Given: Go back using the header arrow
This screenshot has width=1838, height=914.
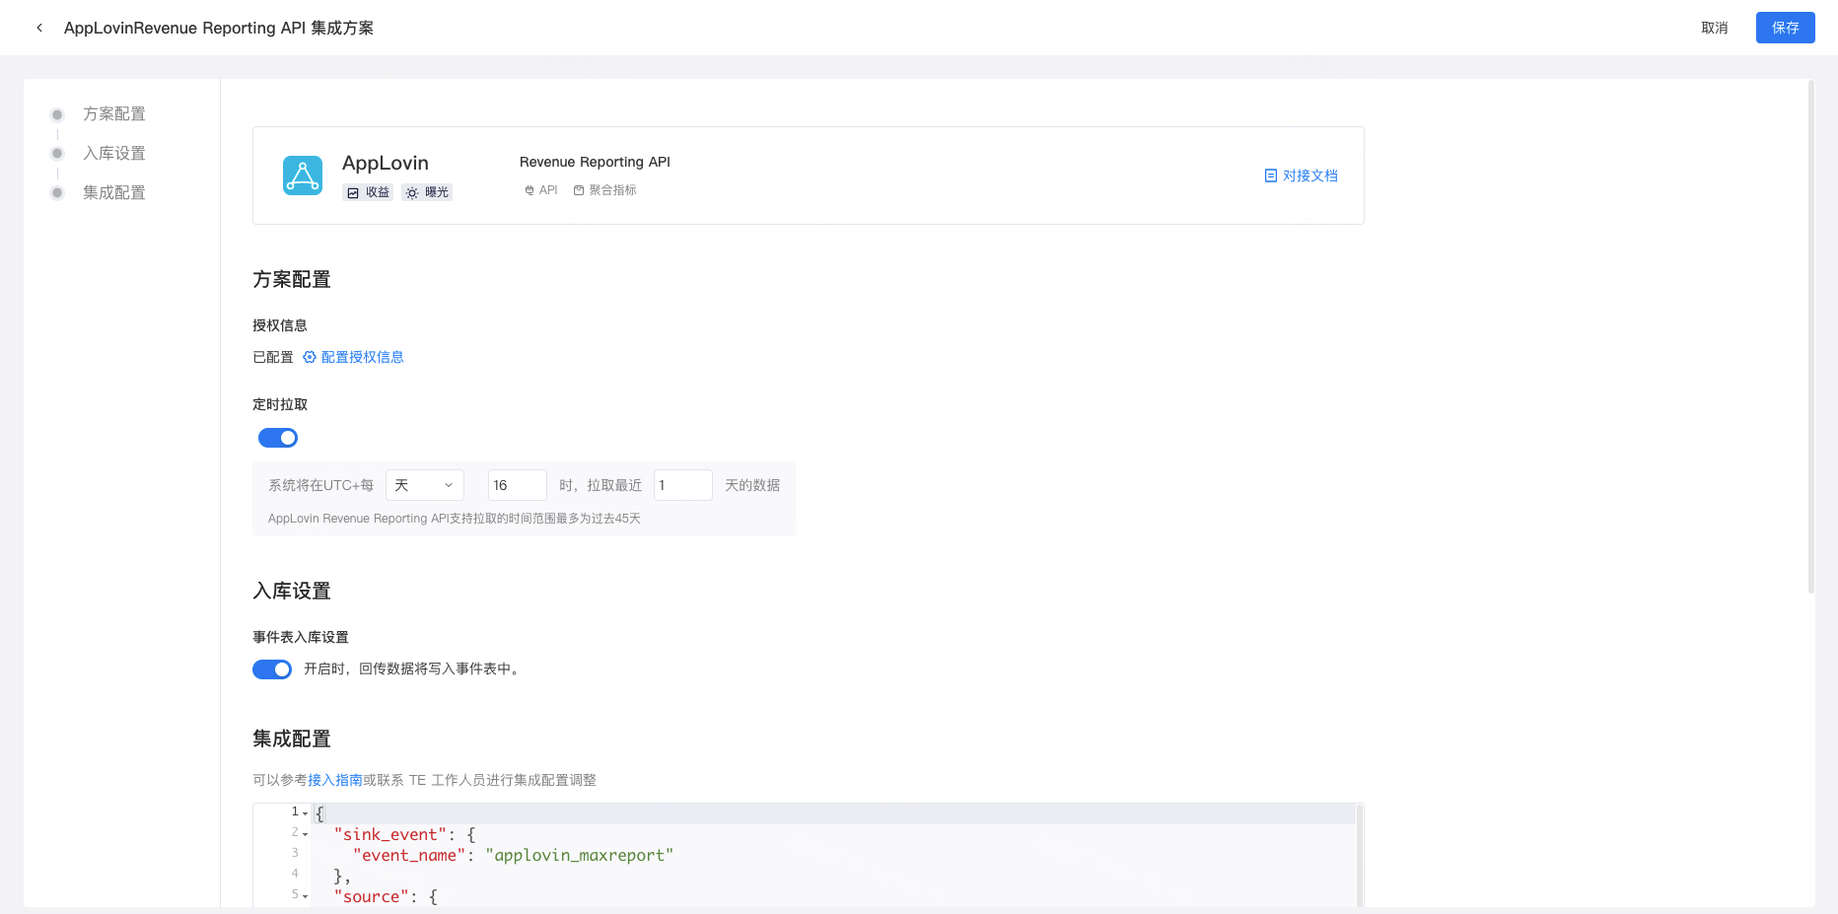Looking at the screenshot, I should click(39, 28).
